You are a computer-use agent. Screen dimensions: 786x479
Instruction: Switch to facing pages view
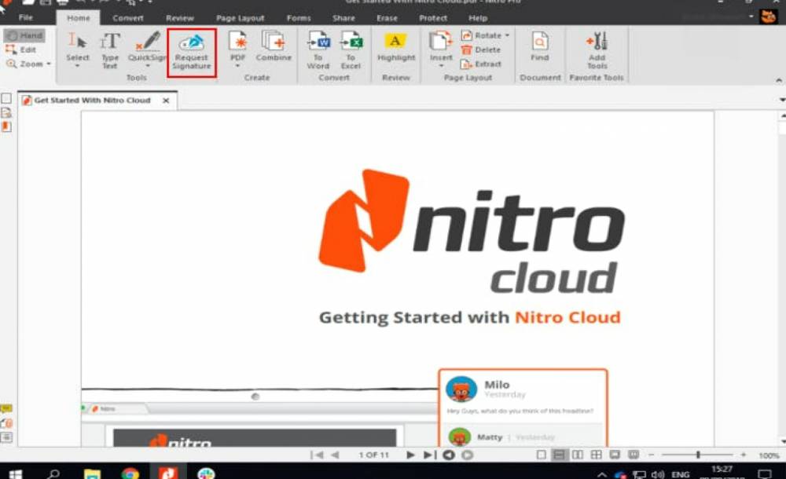pyautogui.click(x=578, y=455)
